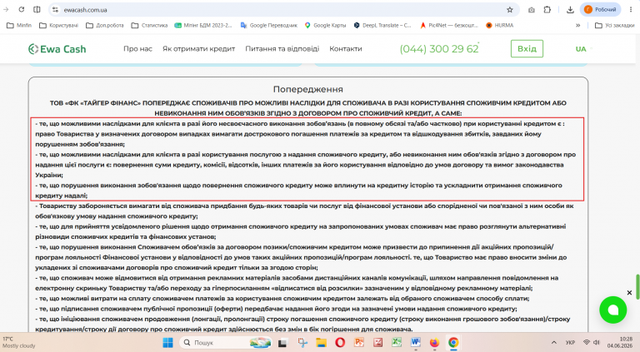
Task: Open the Downloads arrow icon
Action: click(570, 10)
